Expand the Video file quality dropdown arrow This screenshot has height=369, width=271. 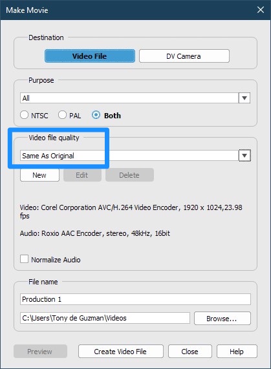tap(244, 156)
